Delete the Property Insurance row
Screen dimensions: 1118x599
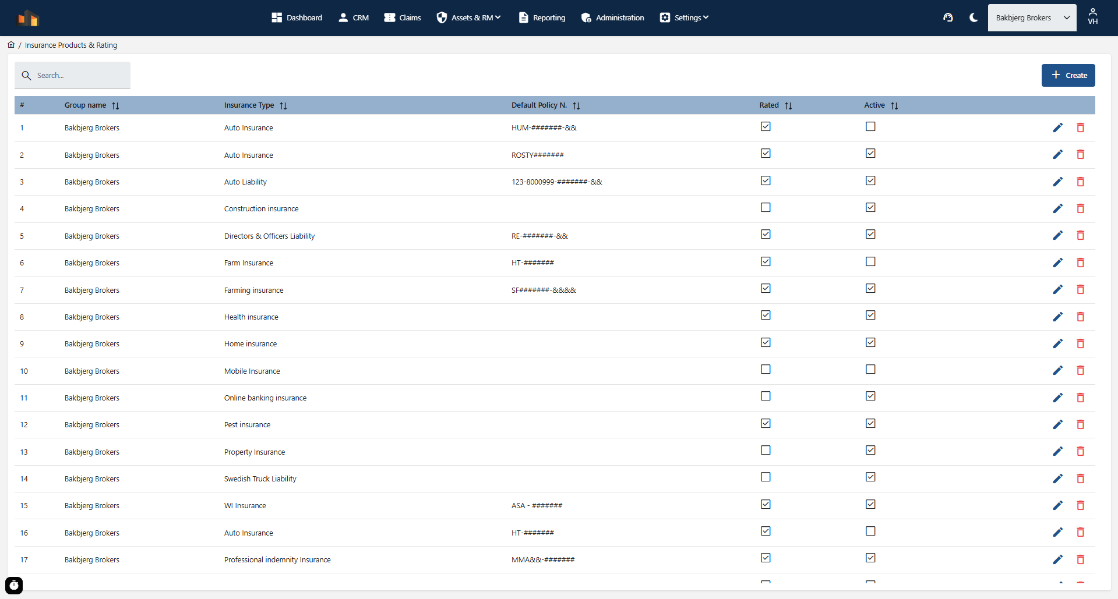(x=1080, y=451)
